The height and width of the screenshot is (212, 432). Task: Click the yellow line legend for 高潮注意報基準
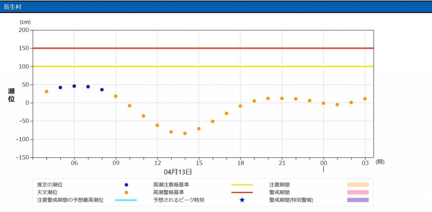coord(242,185)
